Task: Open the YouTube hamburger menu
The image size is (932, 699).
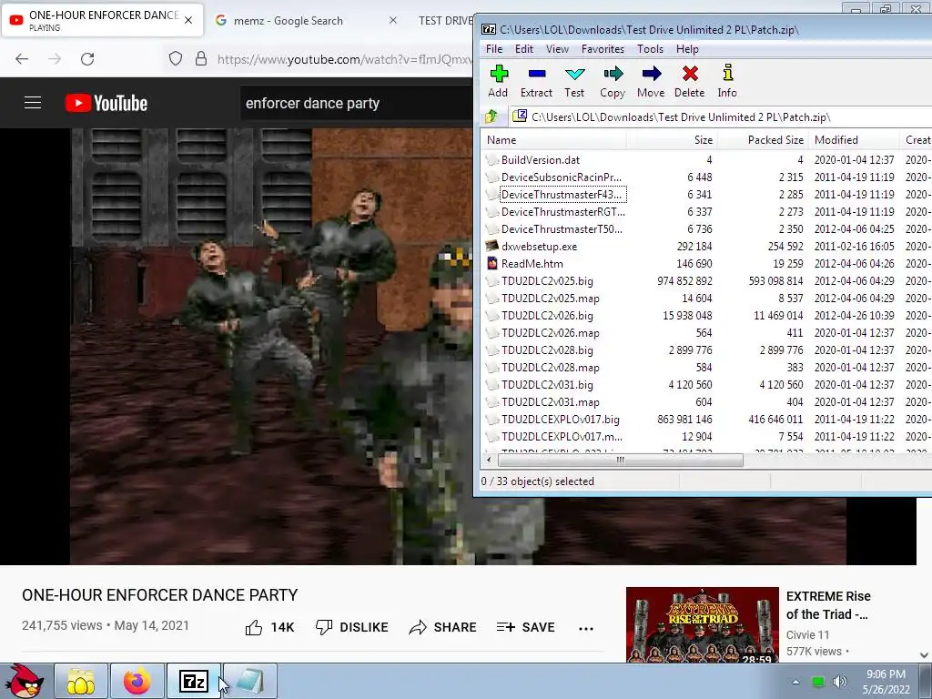Action: (x=33, y=103)
